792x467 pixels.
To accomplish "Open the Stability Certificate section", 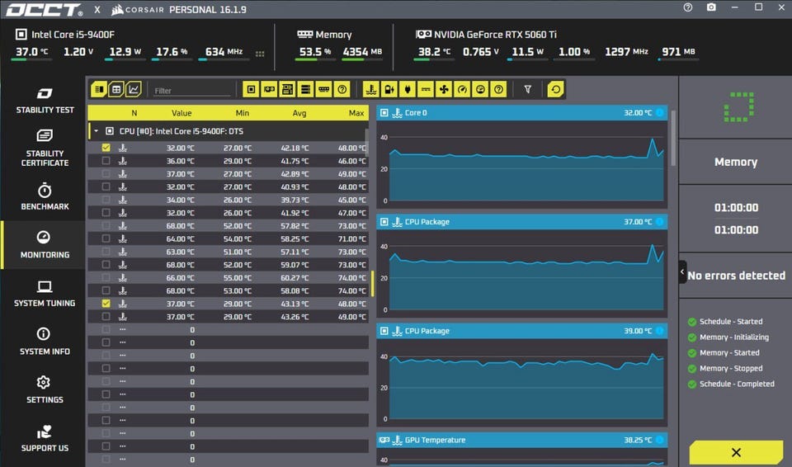I will coord(45,148).
